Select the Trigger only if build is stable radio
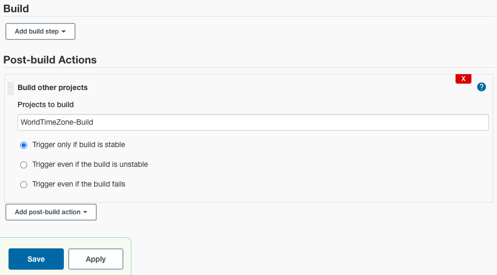 tap(24, 145)
